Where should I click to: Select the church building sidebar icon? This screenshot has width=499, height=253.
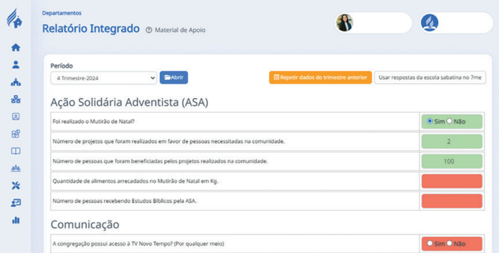pyautogui.click(x=16, y=82)
